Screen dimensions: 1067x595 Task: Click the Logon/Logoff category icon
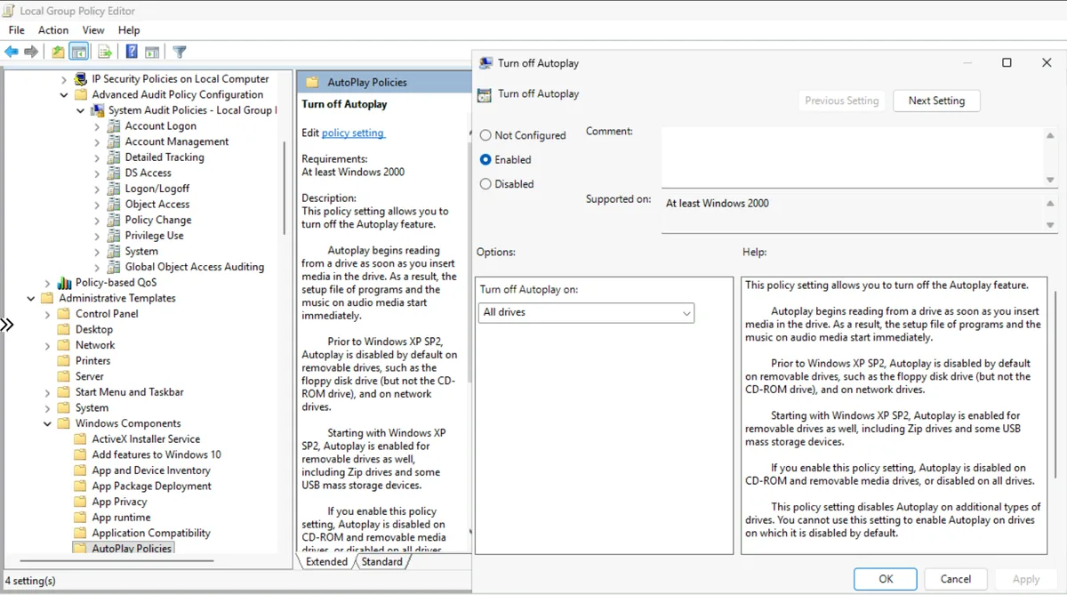pyautogui.click(x=114, y=189)
